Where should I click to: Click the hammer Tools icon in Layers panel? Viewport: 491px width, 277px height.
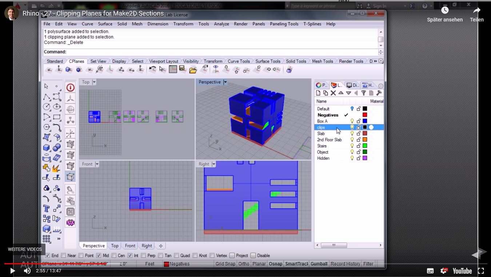[x=379, y=93]
